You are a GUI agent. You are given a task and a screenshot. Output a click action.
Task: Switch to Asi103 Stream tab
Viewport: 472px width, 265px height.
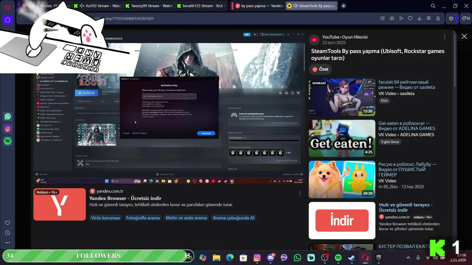click(x=97, y=6)
